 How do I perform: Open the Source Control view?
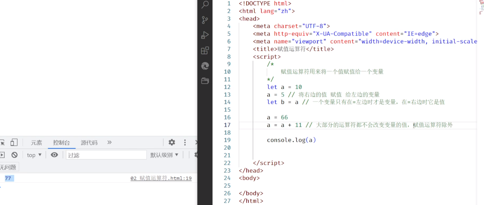[205, 20]
